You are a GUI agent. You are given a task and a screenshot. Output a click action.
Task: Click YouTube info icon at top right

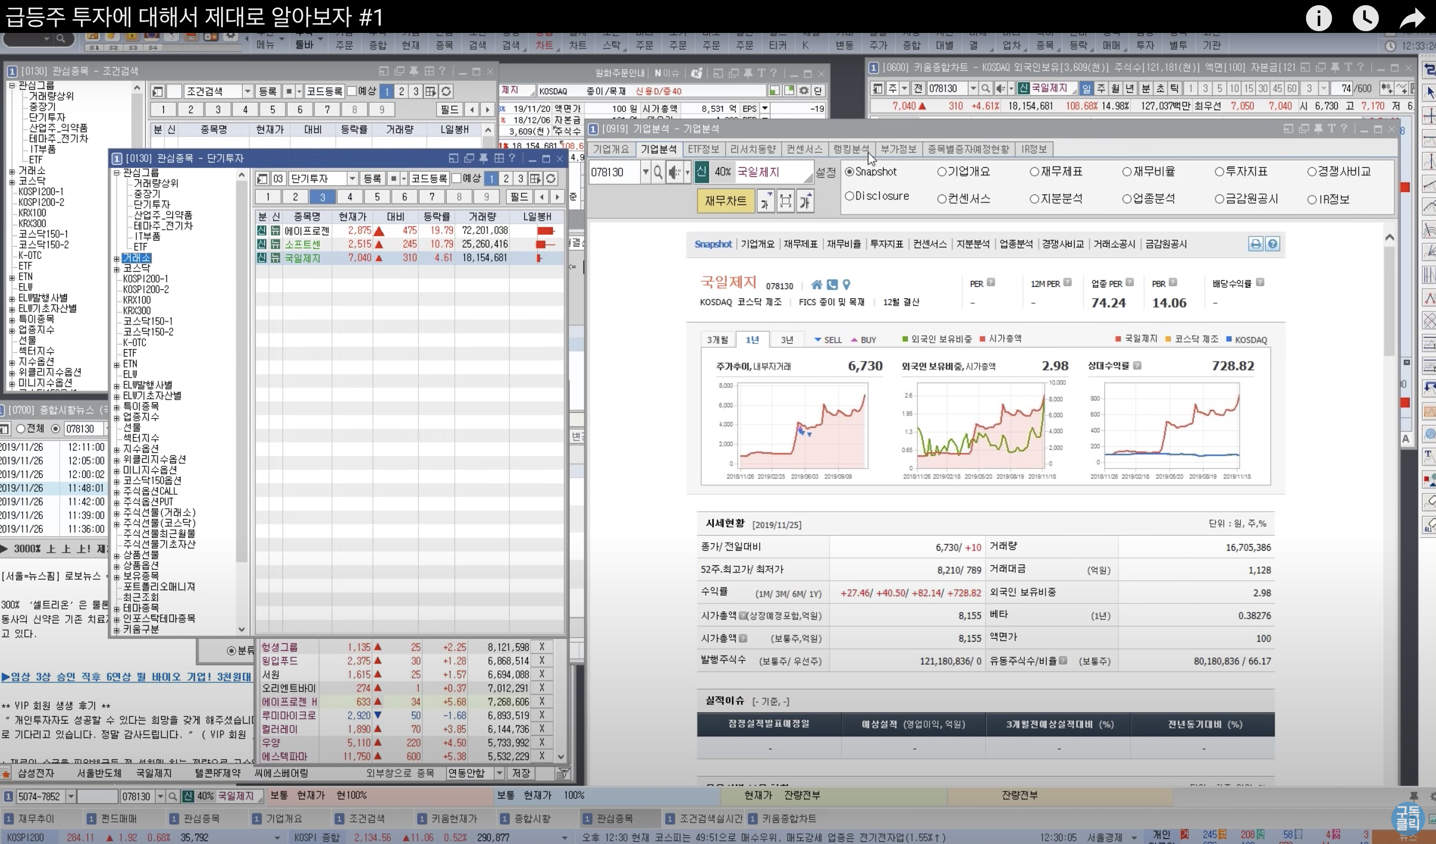point(1318,18)
